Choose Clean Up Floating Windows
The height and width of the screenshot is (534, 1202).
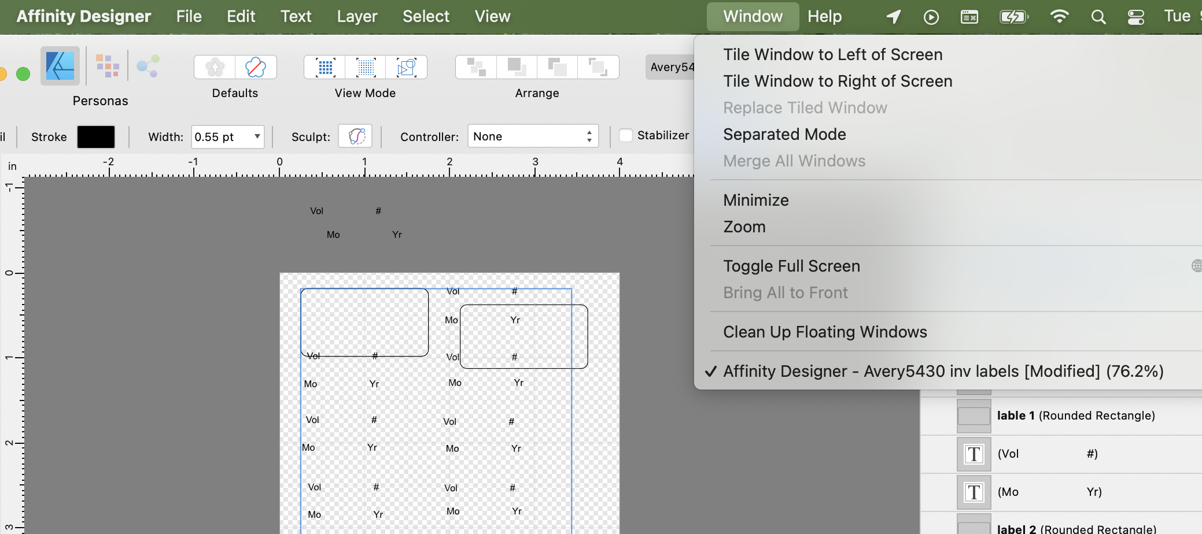[x=825, y=332]
